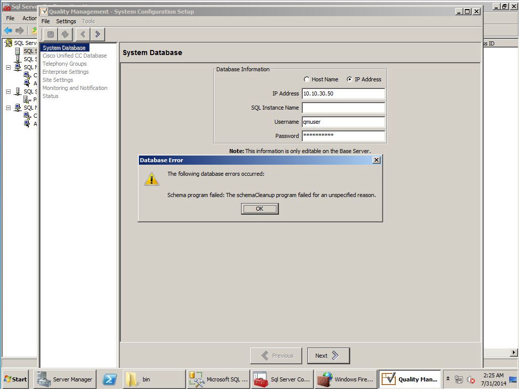
Task: Click right scroll arrow in Sql Server Configuration Manager
Action: click(513, 353)
